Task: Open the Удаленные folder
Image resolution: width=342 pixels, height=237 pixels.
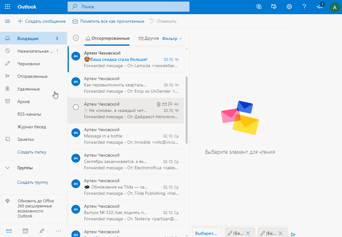Action: coord(33,89)
